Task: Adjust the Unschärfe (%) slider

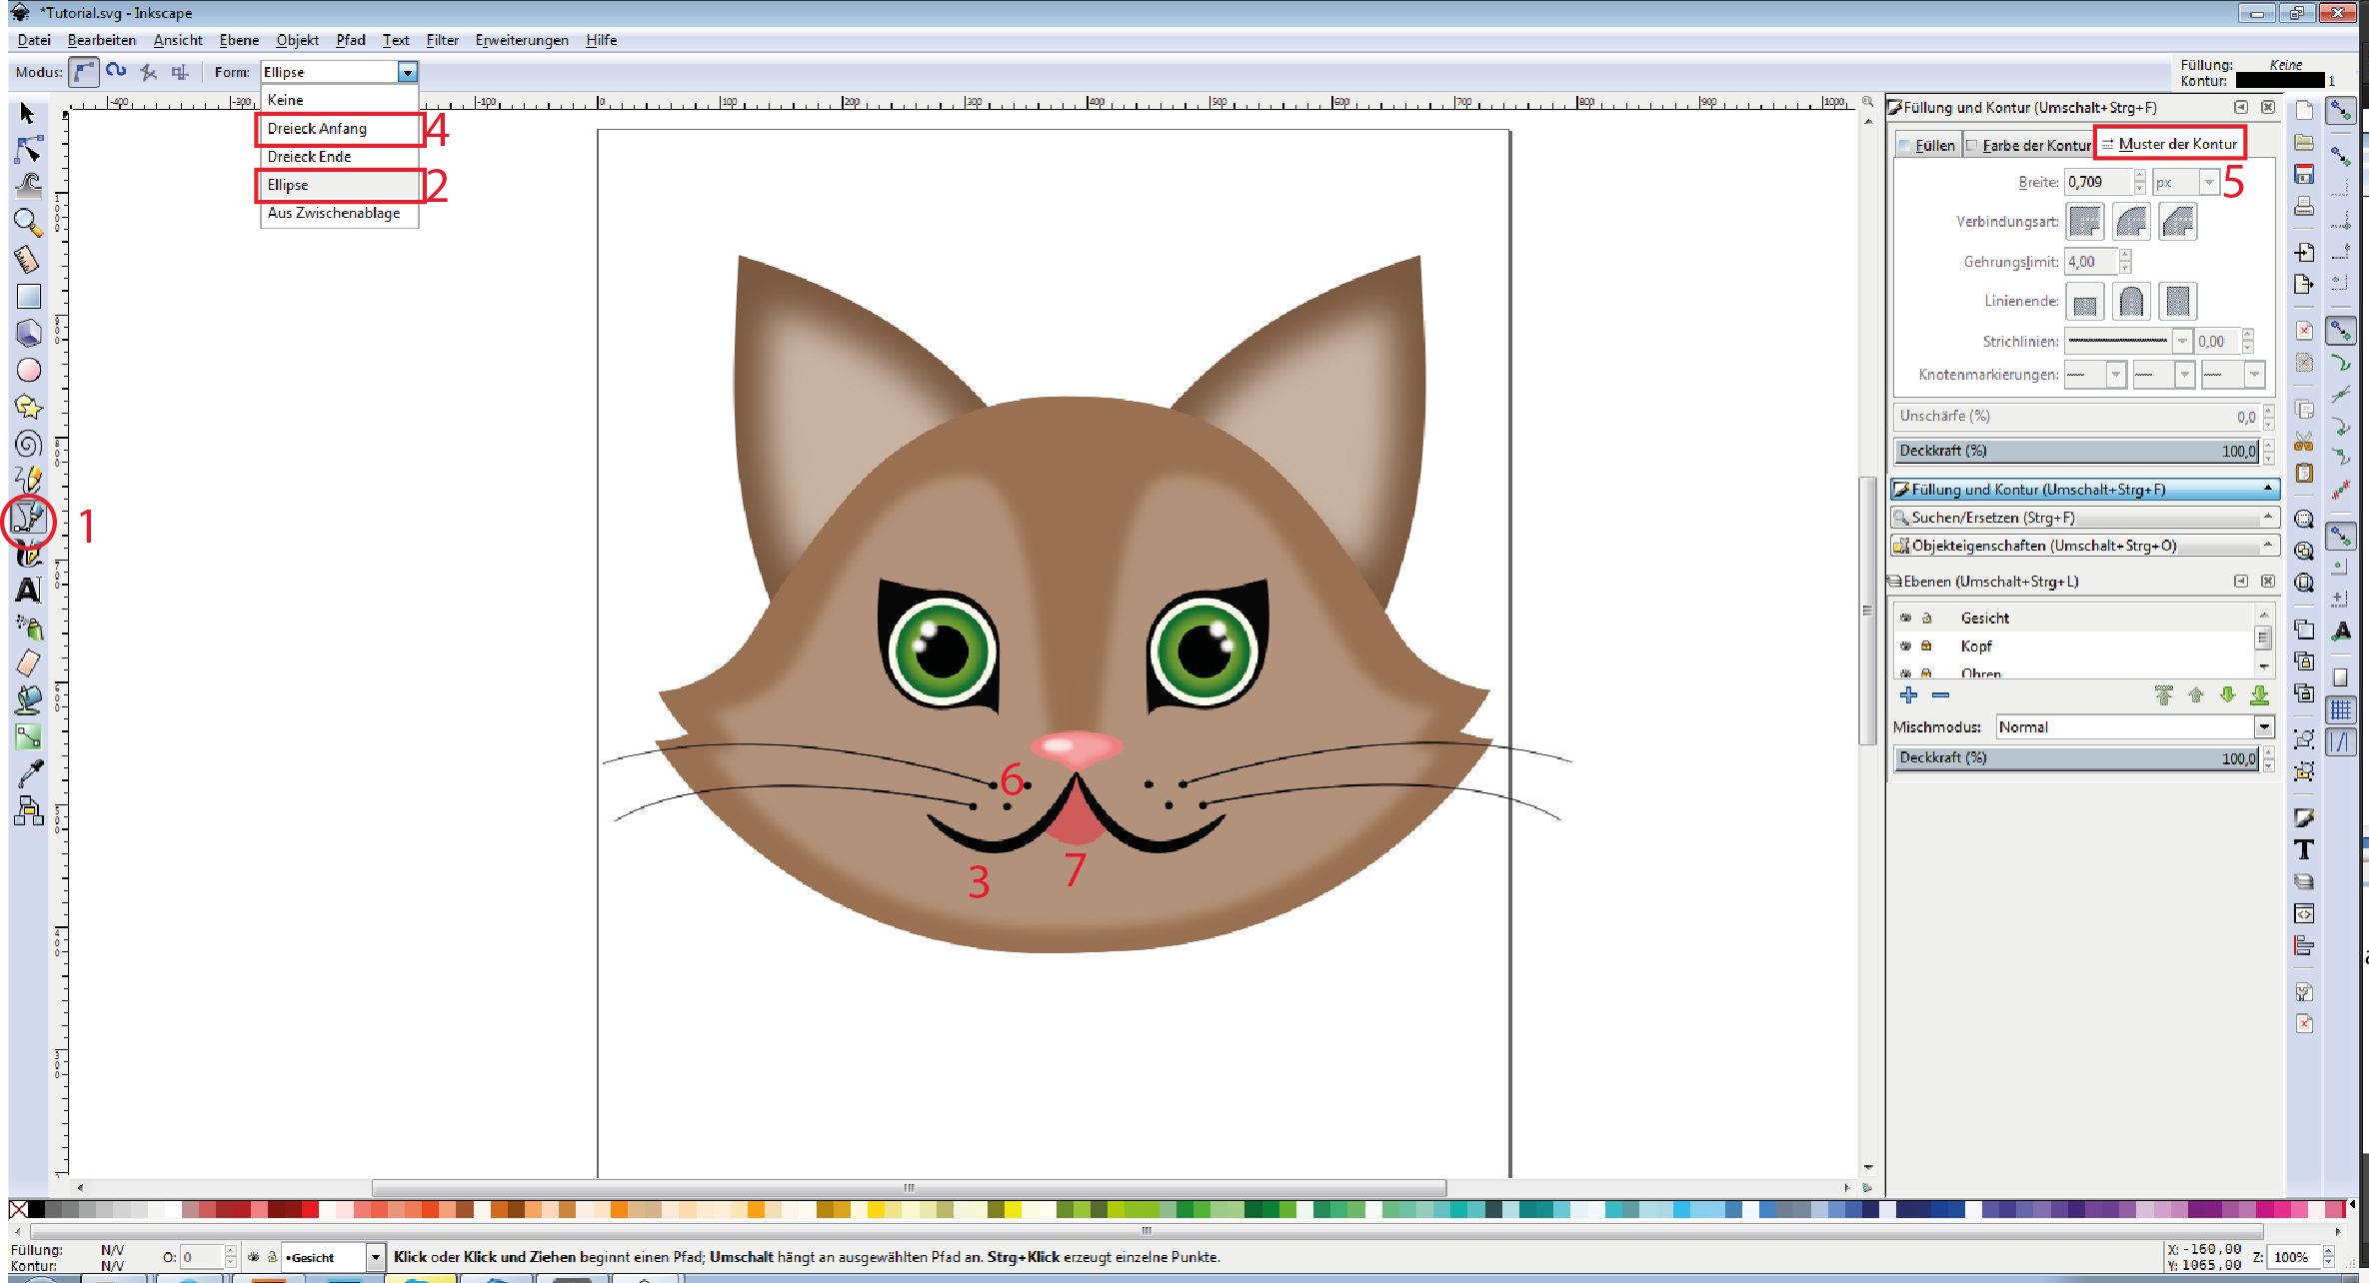Action: click(x=2078, y=416)
